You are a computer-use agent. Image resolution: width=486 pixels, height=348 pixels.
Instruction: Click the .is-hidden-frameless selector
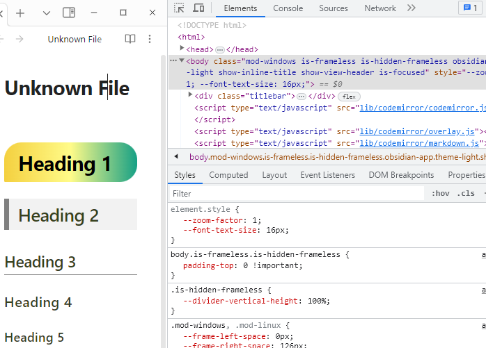click(216, 290)
